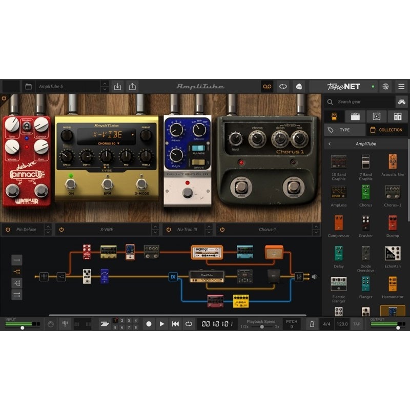
Task: Switch to the TYPE filter tab
Action: pos(344,130)
